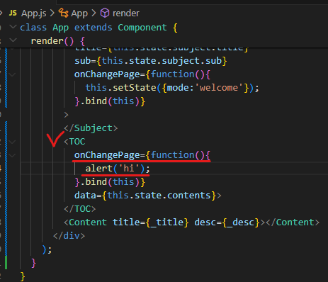Select the App class breadcrumb

coord(79,13)
